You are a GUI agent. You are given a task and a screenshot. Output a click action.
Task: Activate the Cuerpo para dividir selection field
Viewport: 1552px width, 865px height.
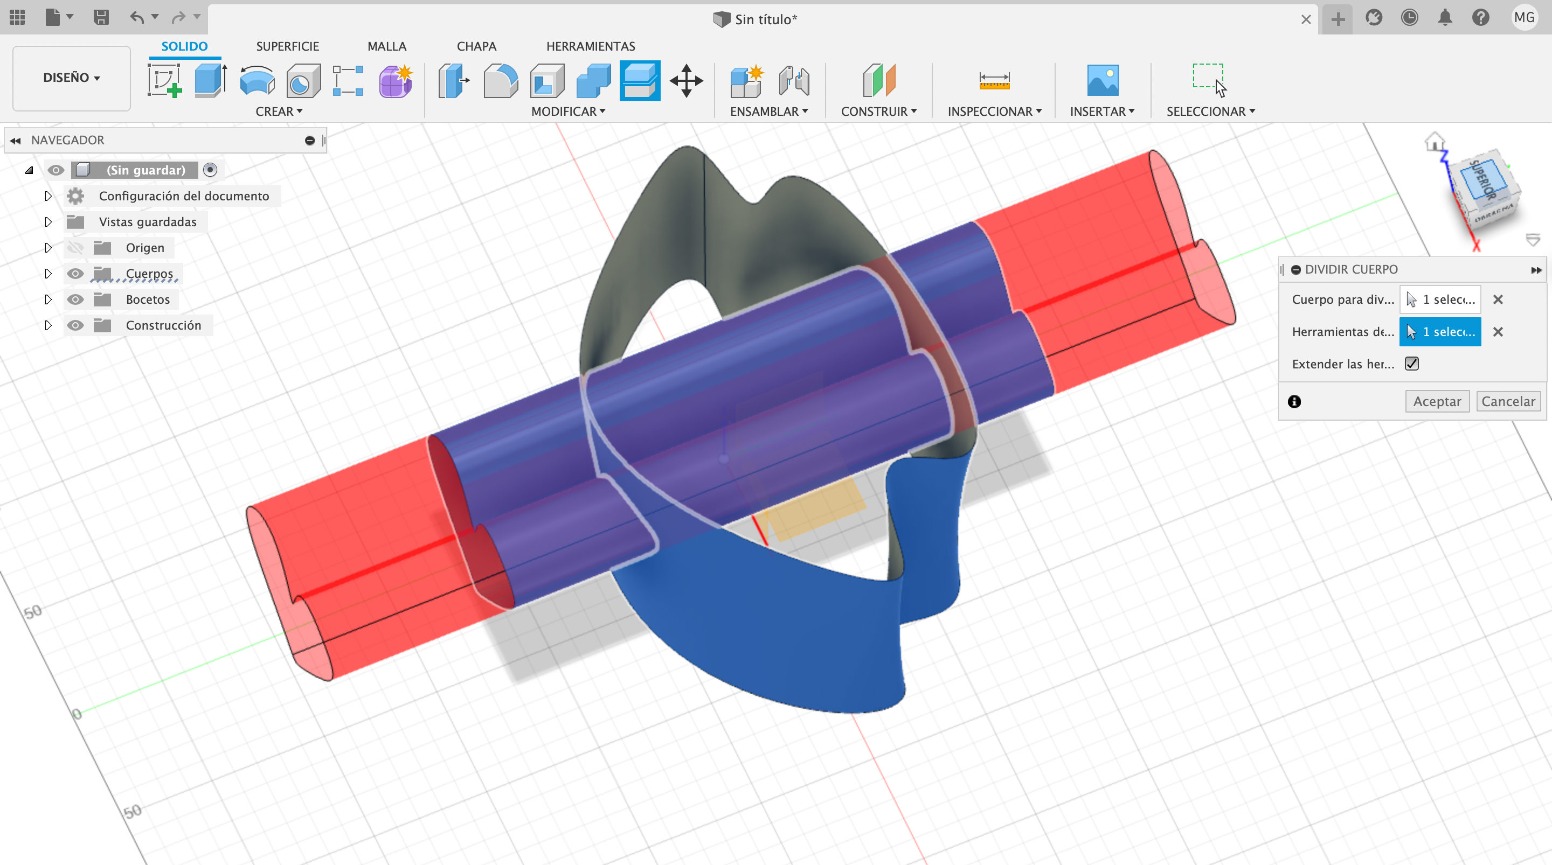point(1440,299)
